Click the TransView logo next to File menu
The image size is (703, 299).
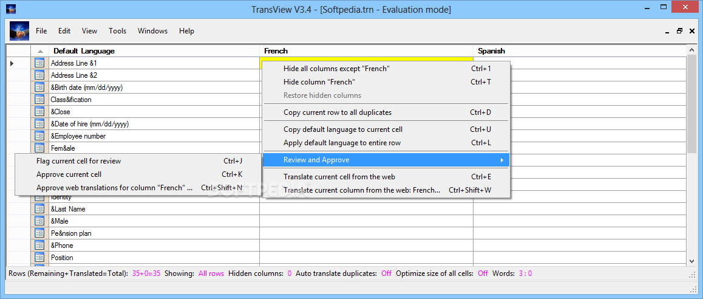pos(19,31)
